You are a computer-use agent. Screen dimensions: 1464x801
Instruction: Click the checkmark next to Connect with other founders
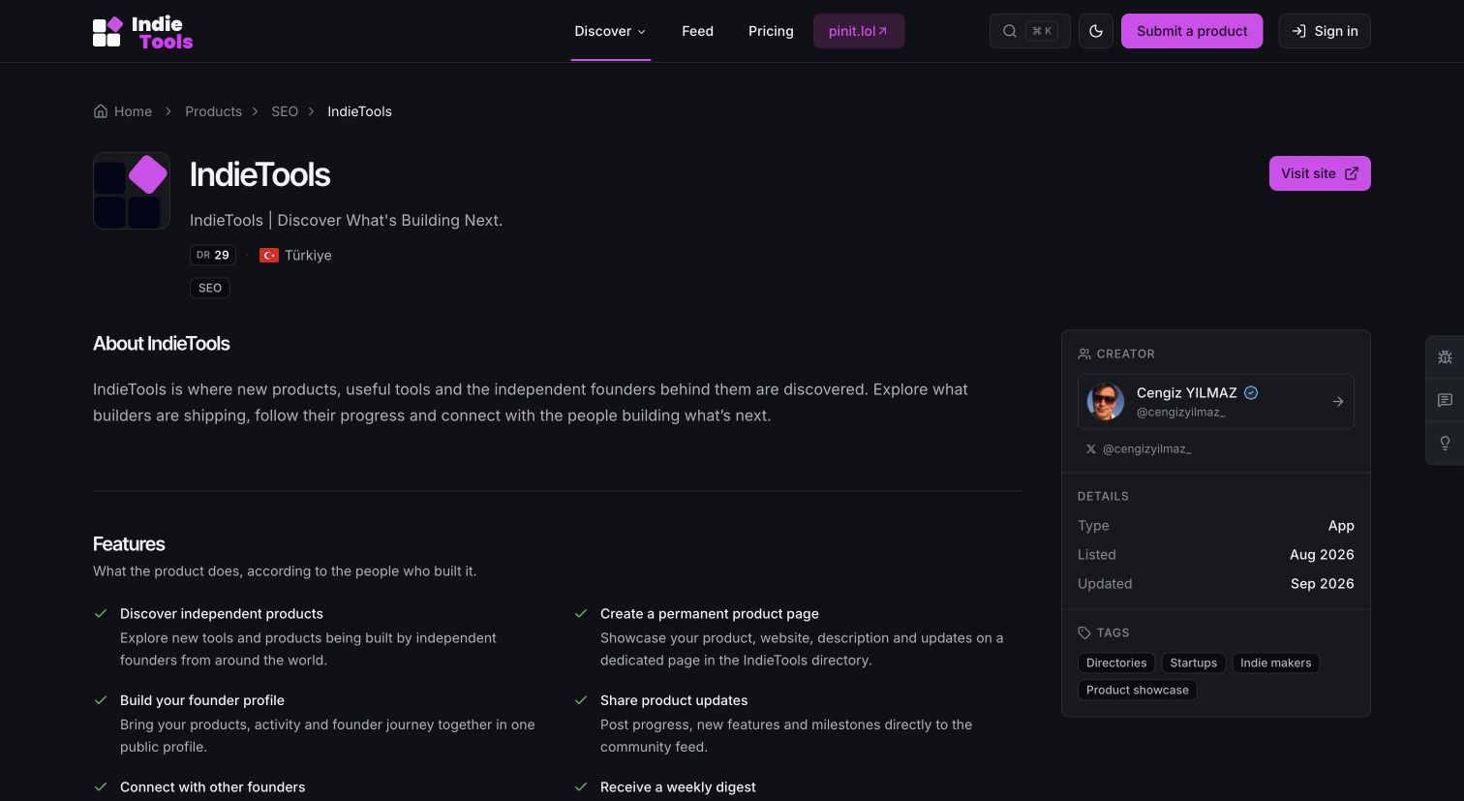tap(100, 786)
